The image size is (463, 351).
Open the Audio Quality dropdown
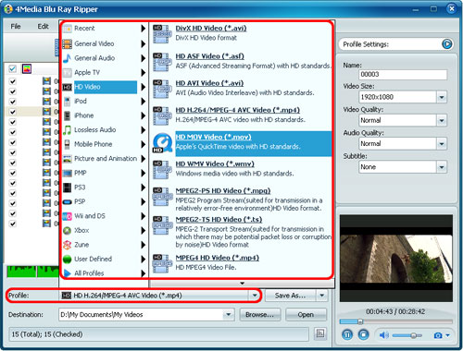pyautogui.click(x=442, y=143)
